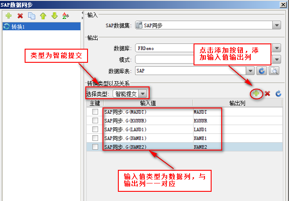Select input value SAP同步.G(KUNNR)
The width and height of the screenshot is (289, 201).
[x=148, y=121]
